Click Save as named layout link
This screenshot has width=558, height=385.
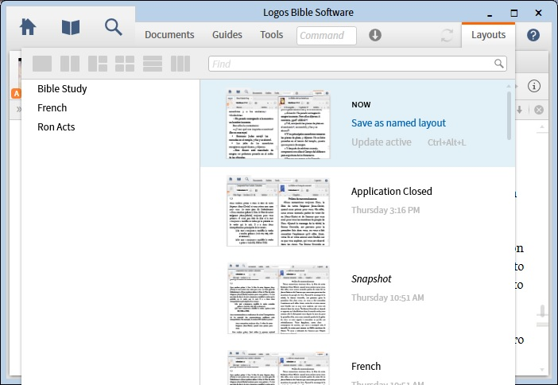click(398, 123)
